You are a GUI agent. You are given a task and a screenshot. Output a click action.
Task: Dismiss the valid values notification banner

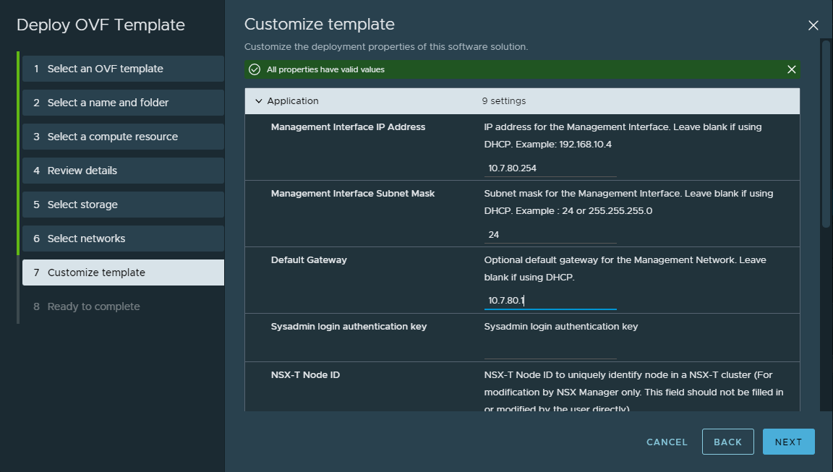(x=791, y=69)
